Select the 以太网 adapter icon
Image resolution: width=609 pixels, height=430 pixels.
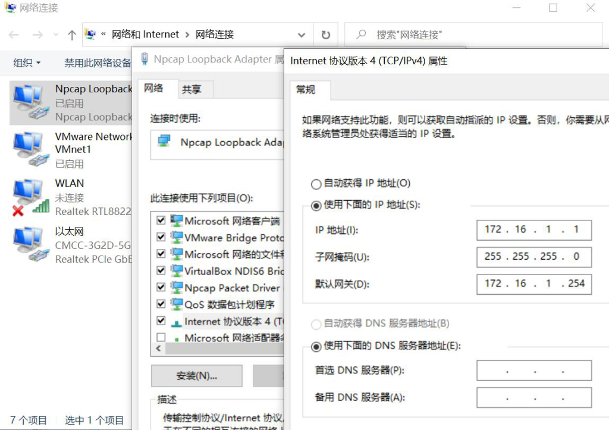pos(31,245)
